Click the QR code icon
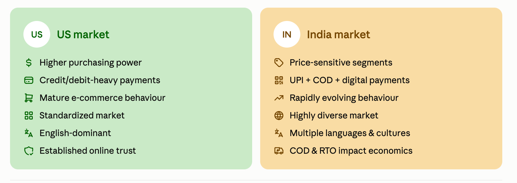Viewport: 517px width, 183px height. coord(279,80)
